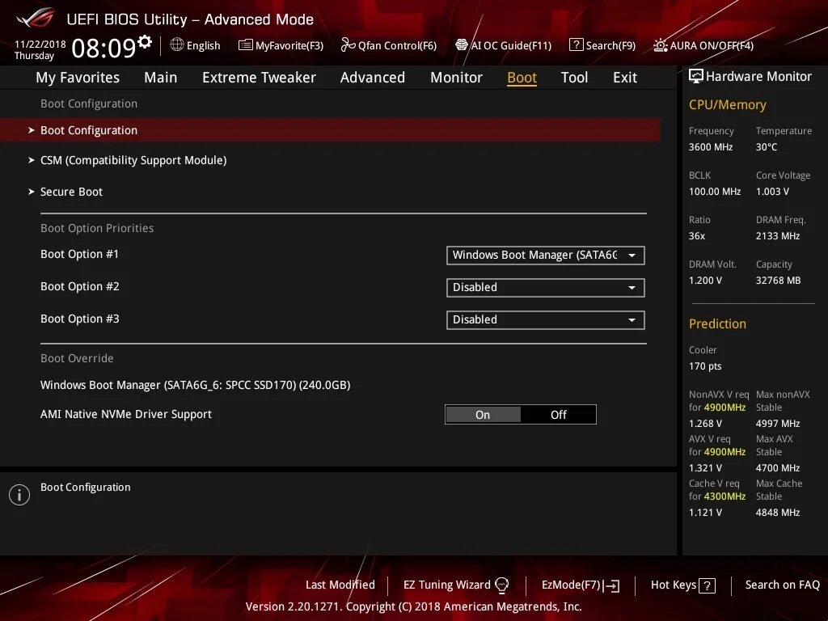Viewport: 828px width, 621px height.
Task: Expand Boot Configuration submenu
Action: (330, 130)
